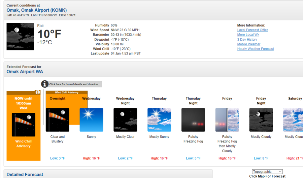
Task: Click the Thursday Night freezing fog icon
Action: tap(193, 120)
